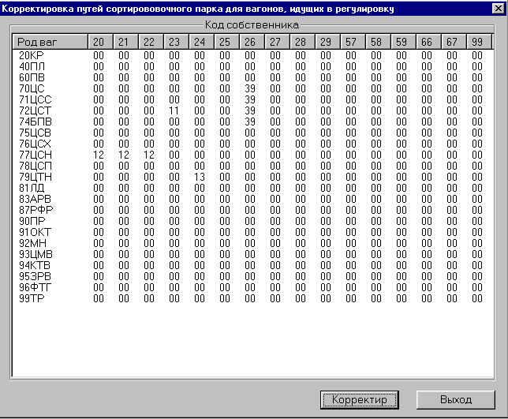Select row 94КТВ
The image size is (508, 419).
coord(252,265)
